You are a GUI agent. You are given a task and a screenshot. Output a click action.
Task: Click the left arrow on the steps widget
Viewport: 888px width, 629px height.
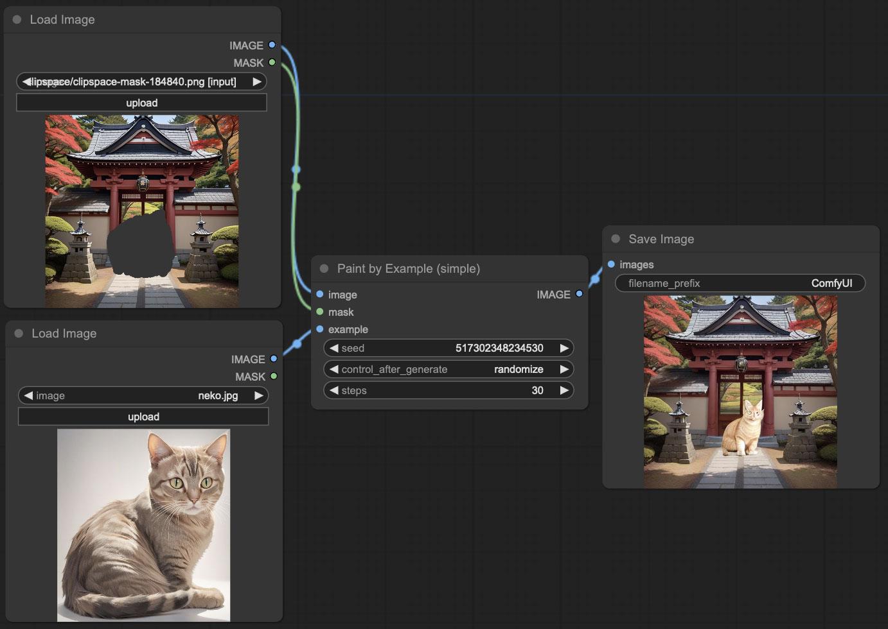pos(333,390)
